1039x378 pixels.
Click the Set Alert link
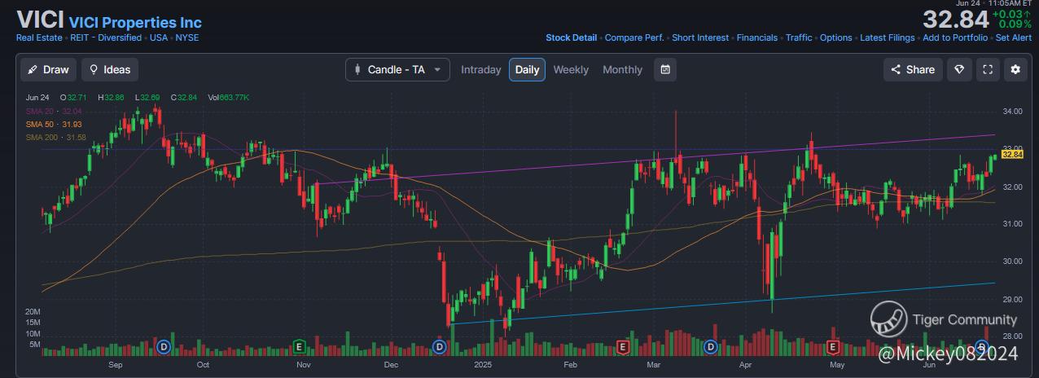[x=1014, y=37]
